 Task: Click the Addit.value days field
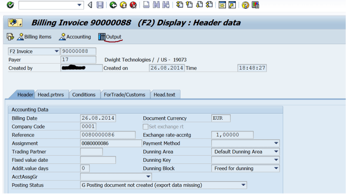[x=85, y=168]
